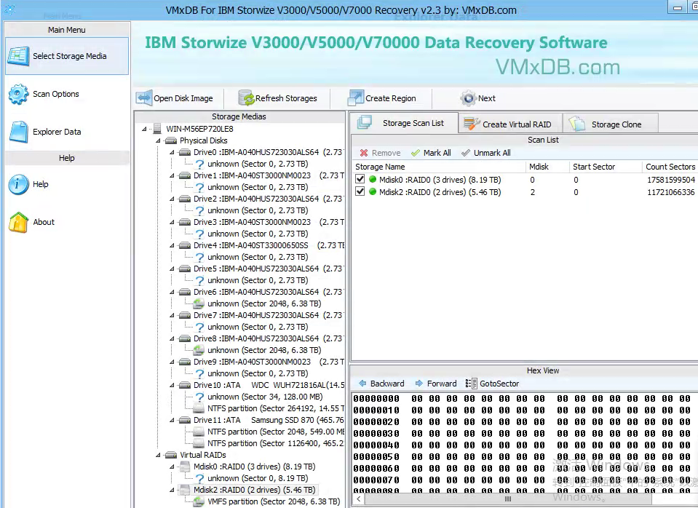Collapse the Physical Disks node

[x=158, y=140]
